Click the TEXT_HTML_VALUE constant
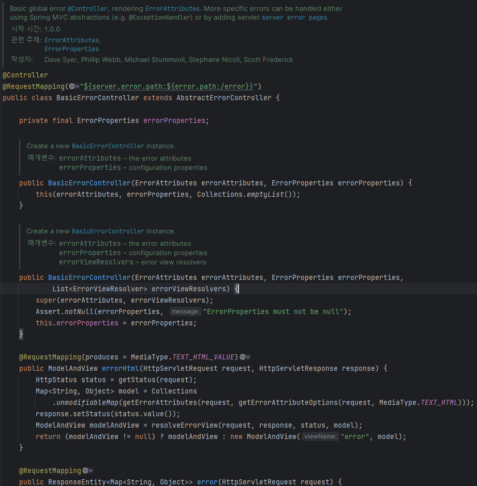Screen dimensions: 477x486 tap(203, 357)
